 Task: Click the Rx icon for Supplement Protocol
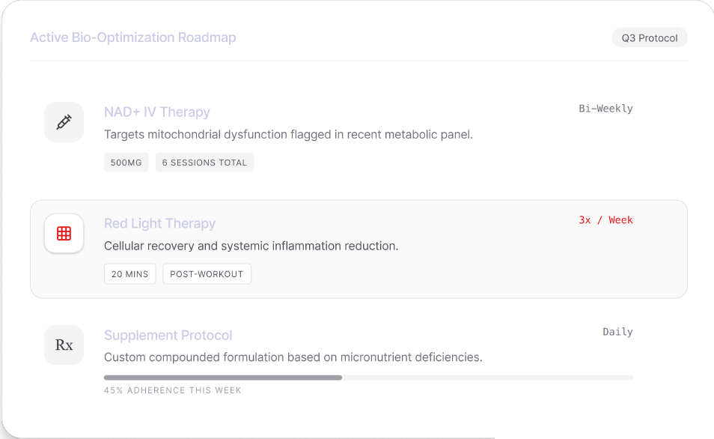tap(64, 345)
